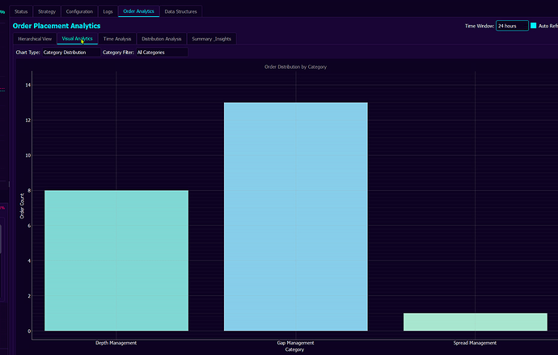Switch to Hierarchical View sub-tab
558x355 pixels.
tap(35, 39)
